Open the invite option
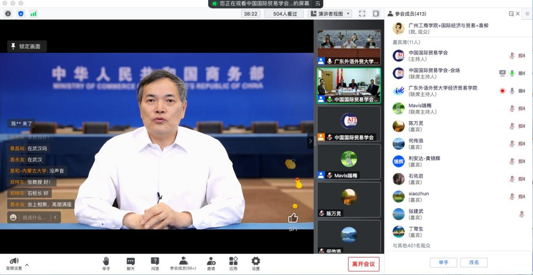 coord(211,263)
